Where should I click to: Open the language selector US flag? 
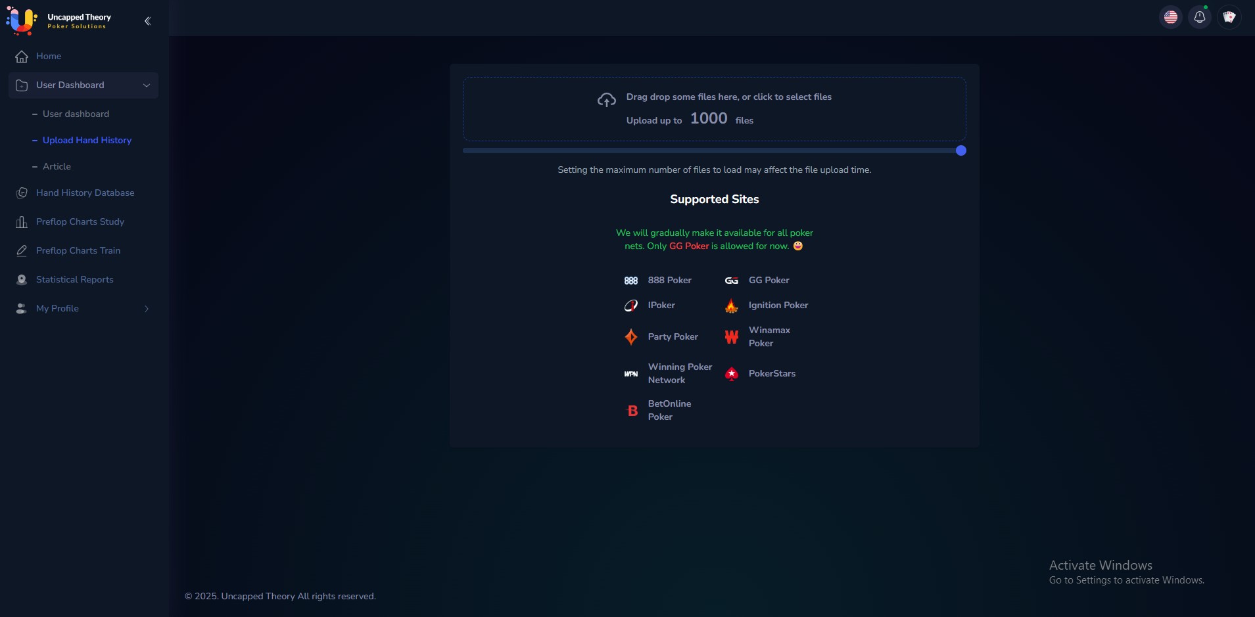coord(1171,17)
